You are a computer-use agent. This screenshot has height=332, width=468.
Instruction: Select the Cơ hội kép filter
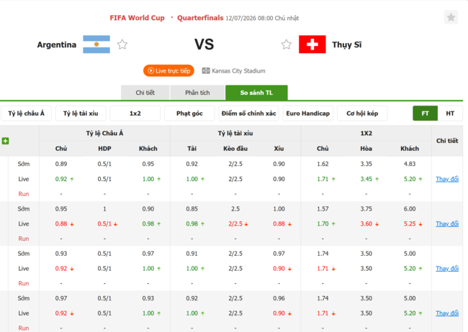[x=362, y=114]
